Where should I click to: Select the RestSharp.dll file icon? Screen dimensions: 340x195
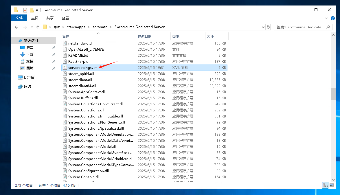pyautogui.click(x=65, y=61)
